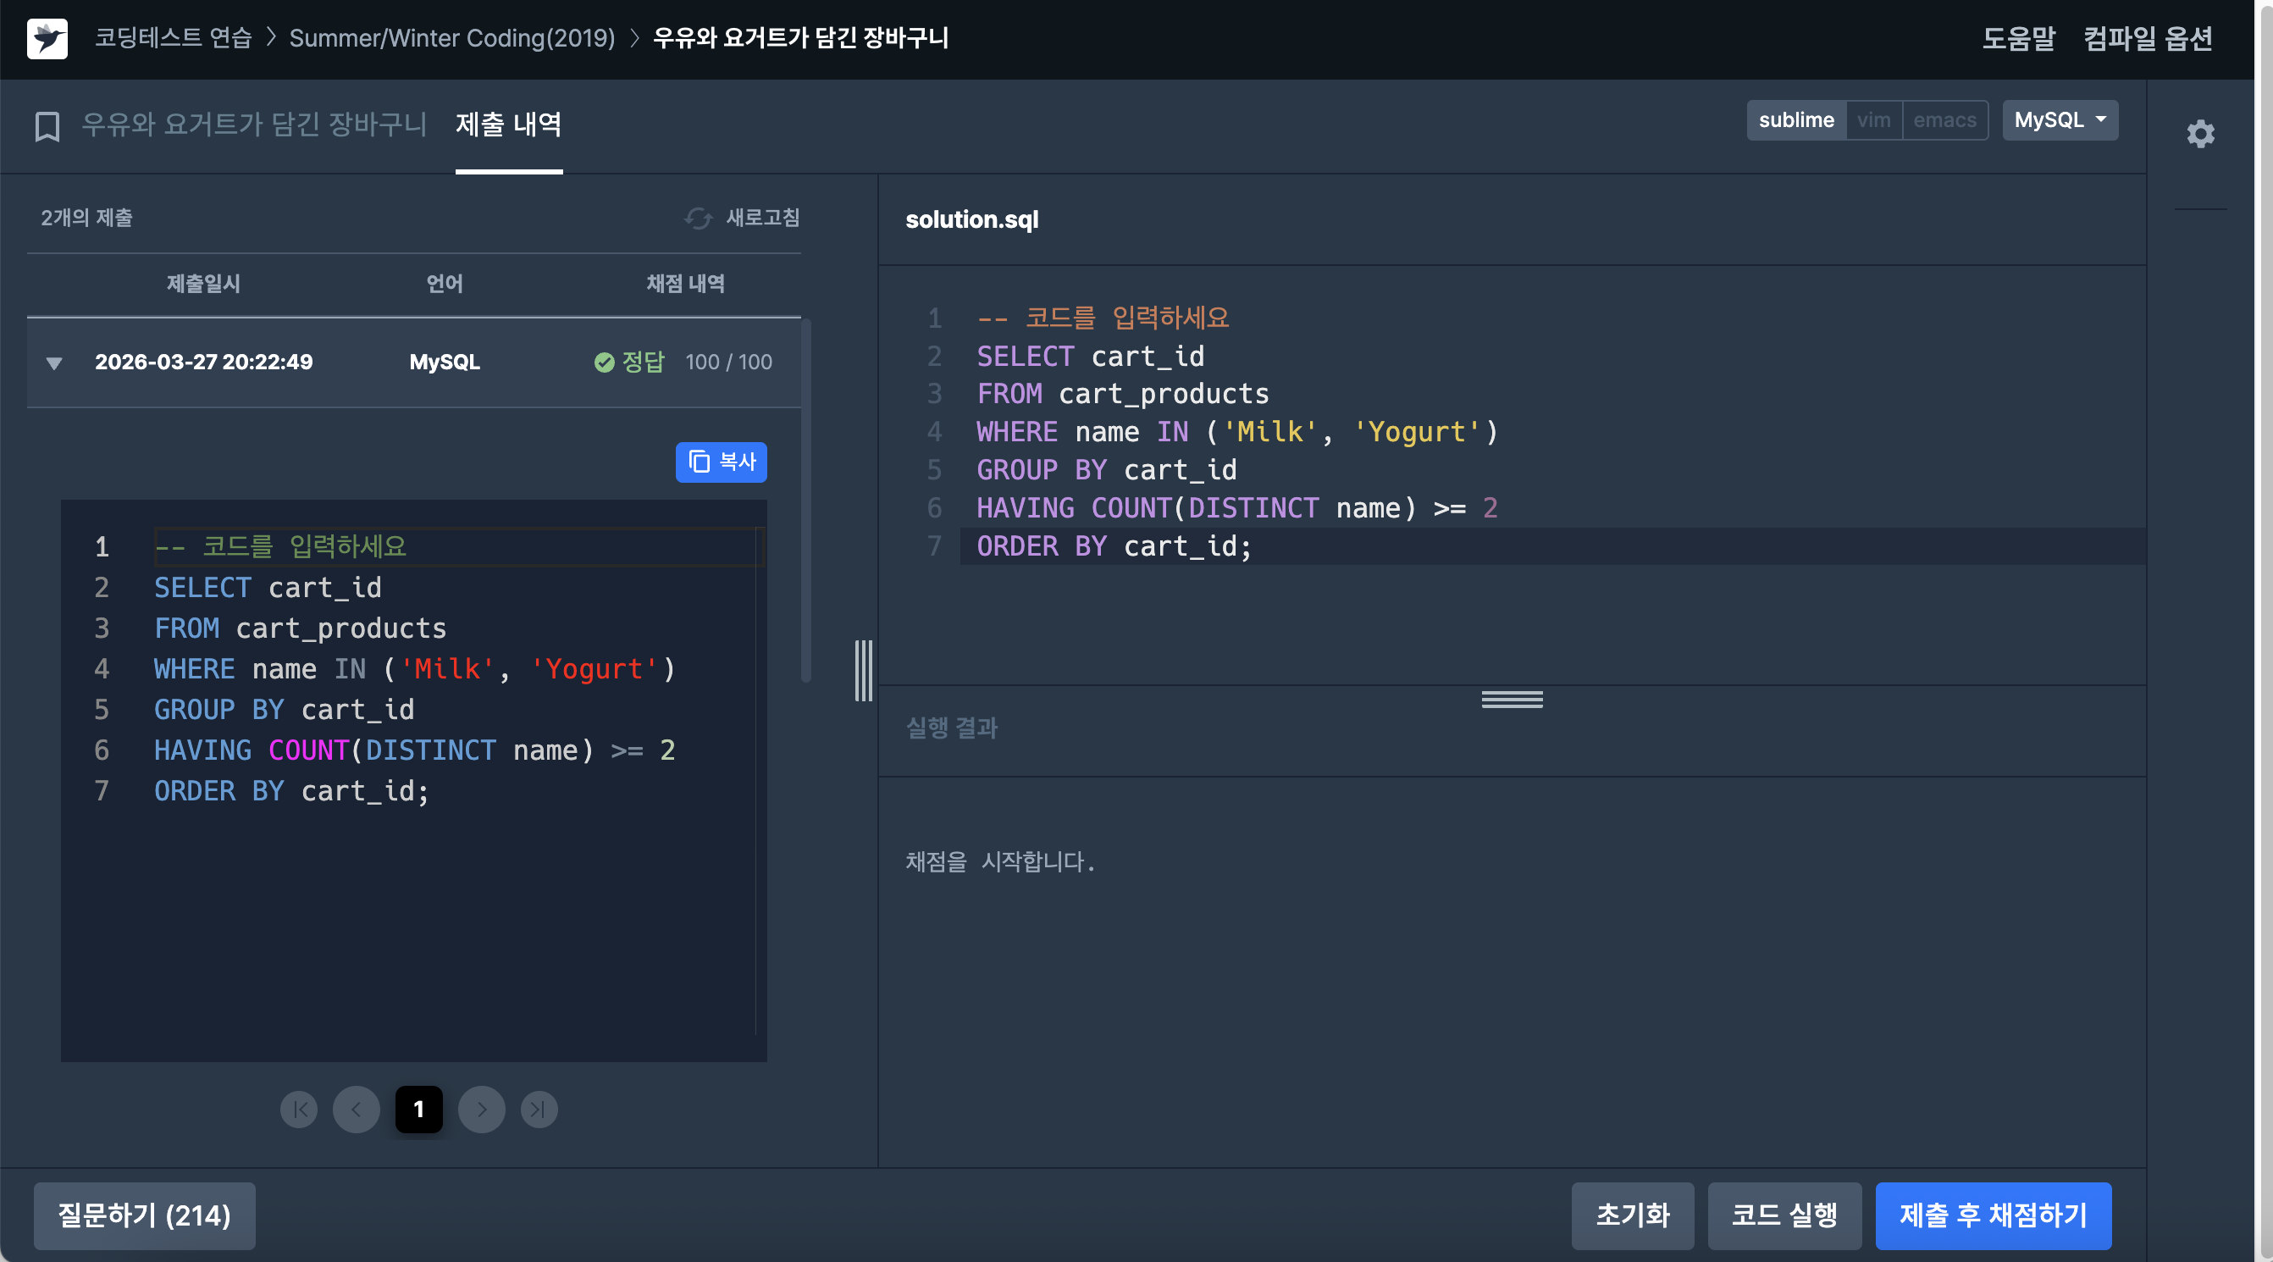Click the horizontal results panel resize handle

pyautogui.click(x=1512, y=699)
